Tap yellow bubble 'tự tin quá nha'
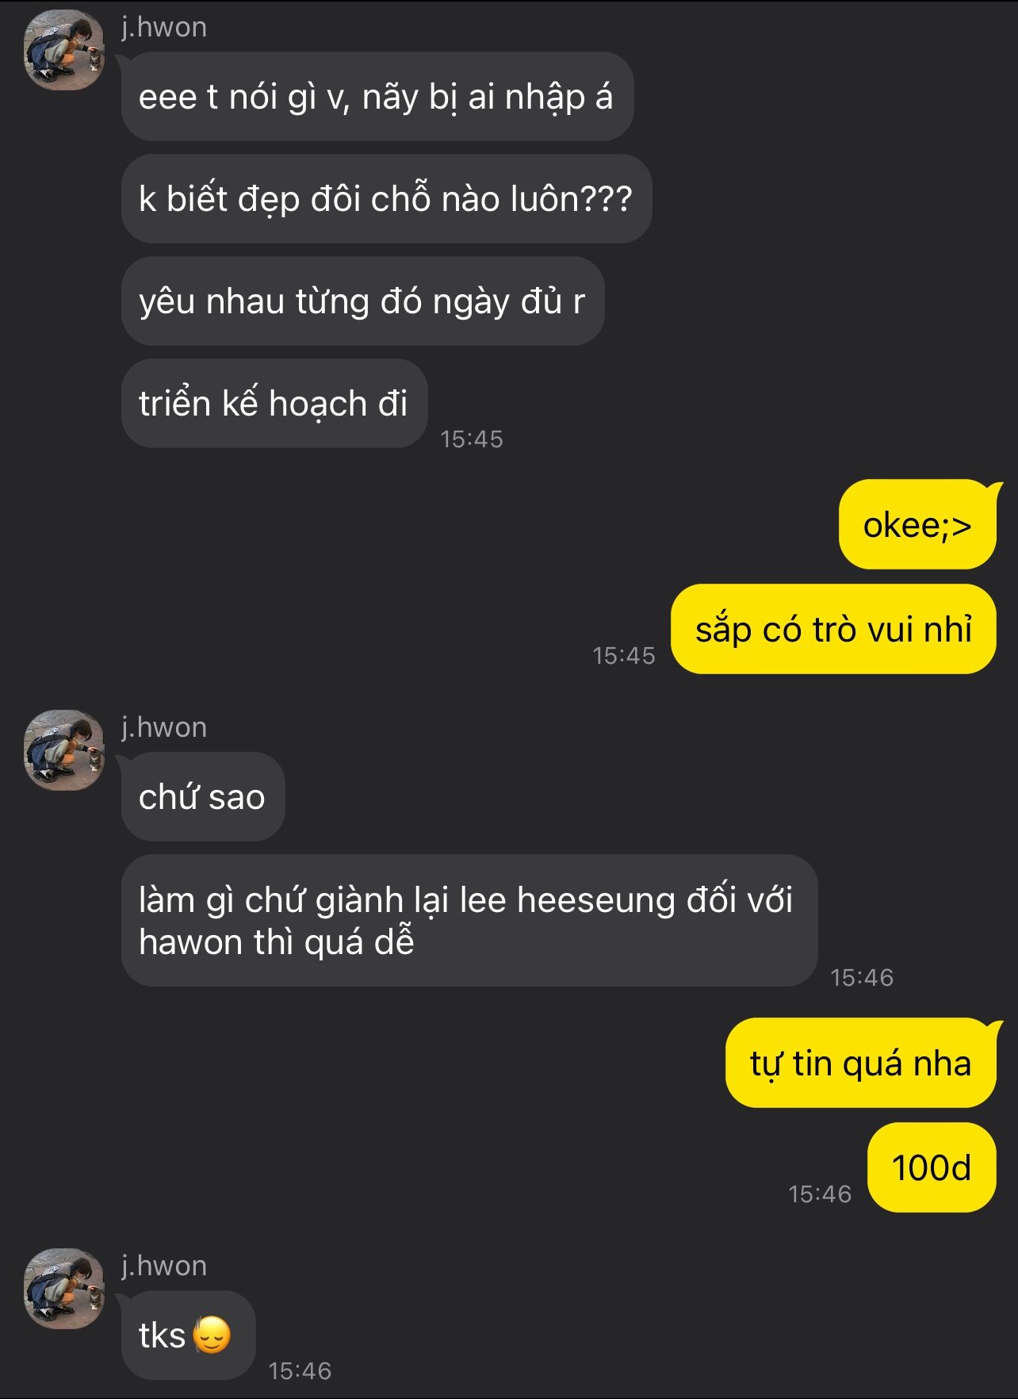 (x=862, y=1063)
